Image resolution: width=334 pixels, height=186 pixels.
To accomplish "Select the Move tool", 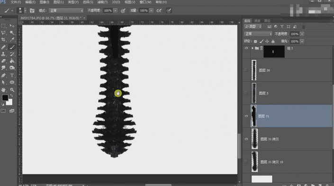I will point(12,25).
